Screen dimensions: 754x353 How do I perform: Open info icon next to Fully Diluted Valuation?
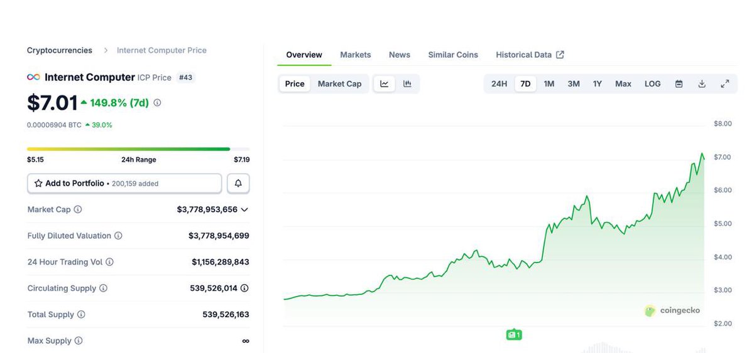(x=118, y=236)
